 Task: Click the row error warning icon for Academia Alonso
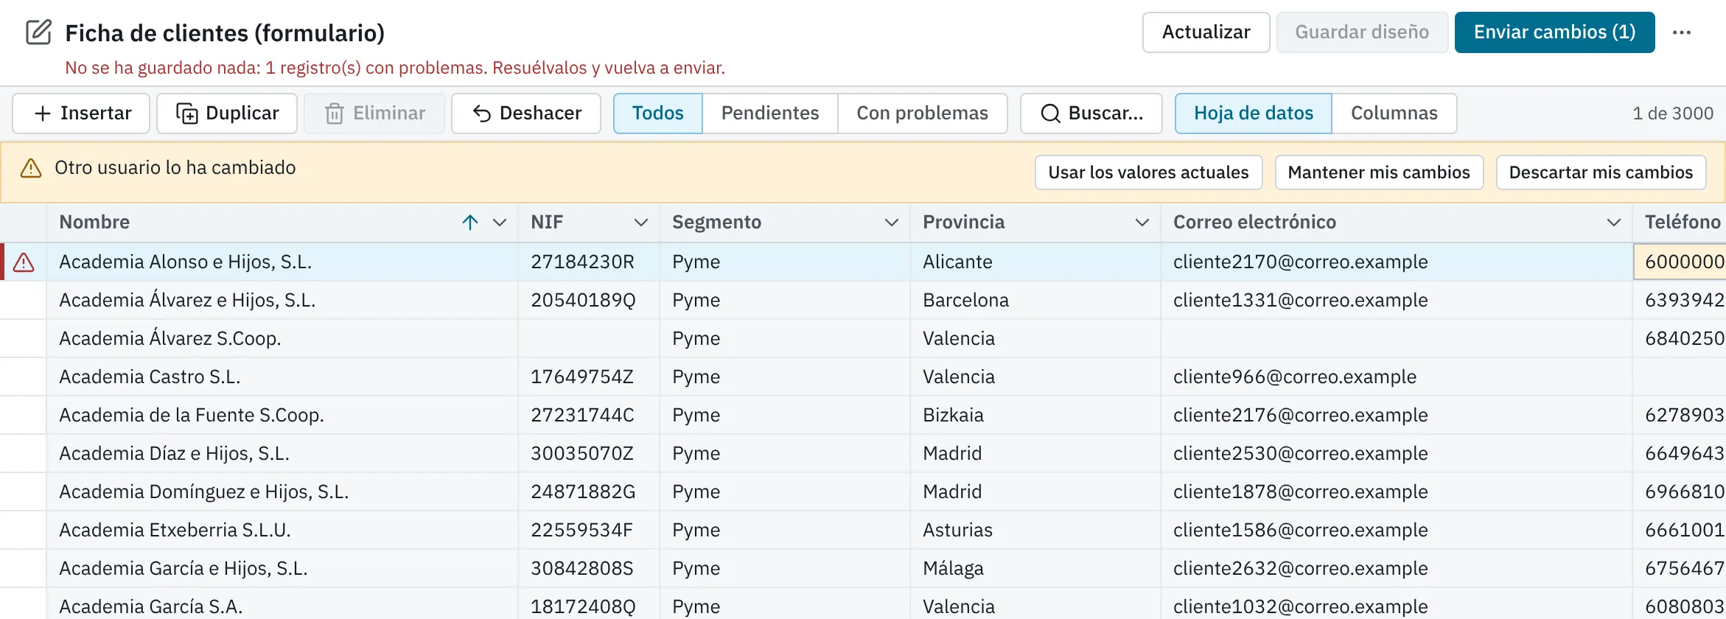tap(24, 262)
